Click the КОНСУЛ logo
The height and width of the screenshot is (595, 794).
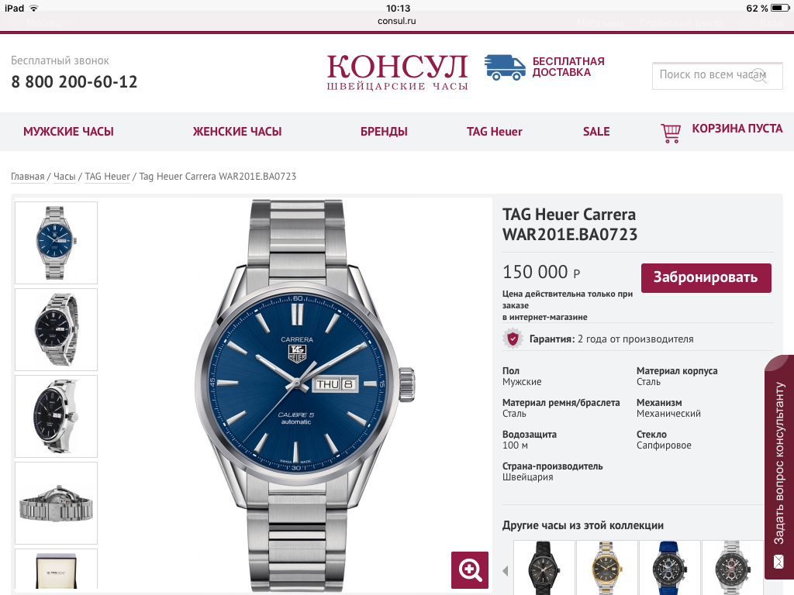397,72
